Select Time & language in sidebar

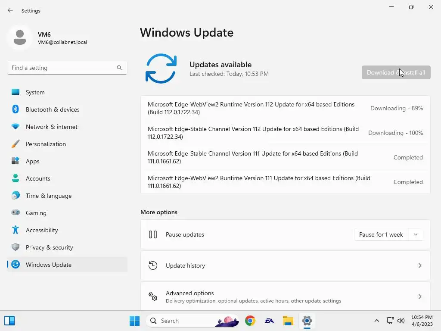click(67, 195)
